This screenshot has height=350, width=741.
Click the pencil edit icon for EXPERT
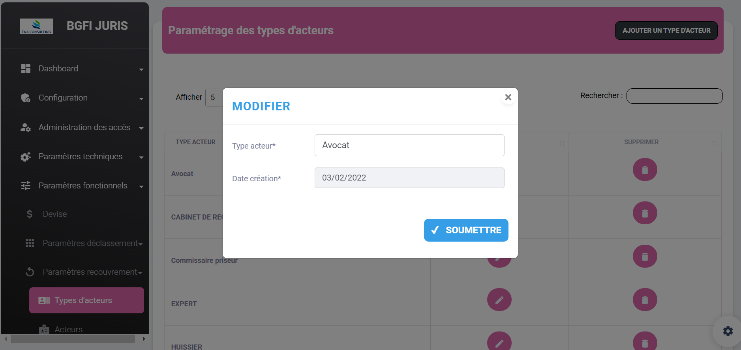pos(499,300)
